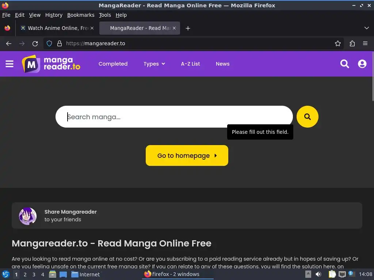This screenshot has width=374, height=280.
Task: Open the Internet folder in taskbar
Action: tap(85, 275)
